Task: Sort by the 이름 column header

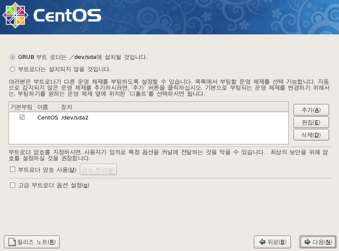Action: pos(47,107)
